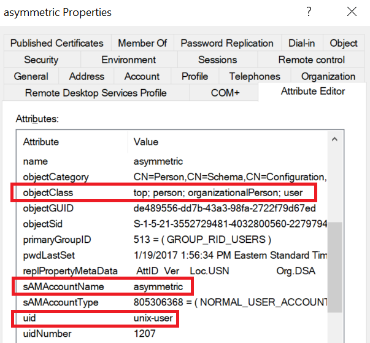Open the Published Certificates tab
The image size is (370, 343).
coord(57,43)
